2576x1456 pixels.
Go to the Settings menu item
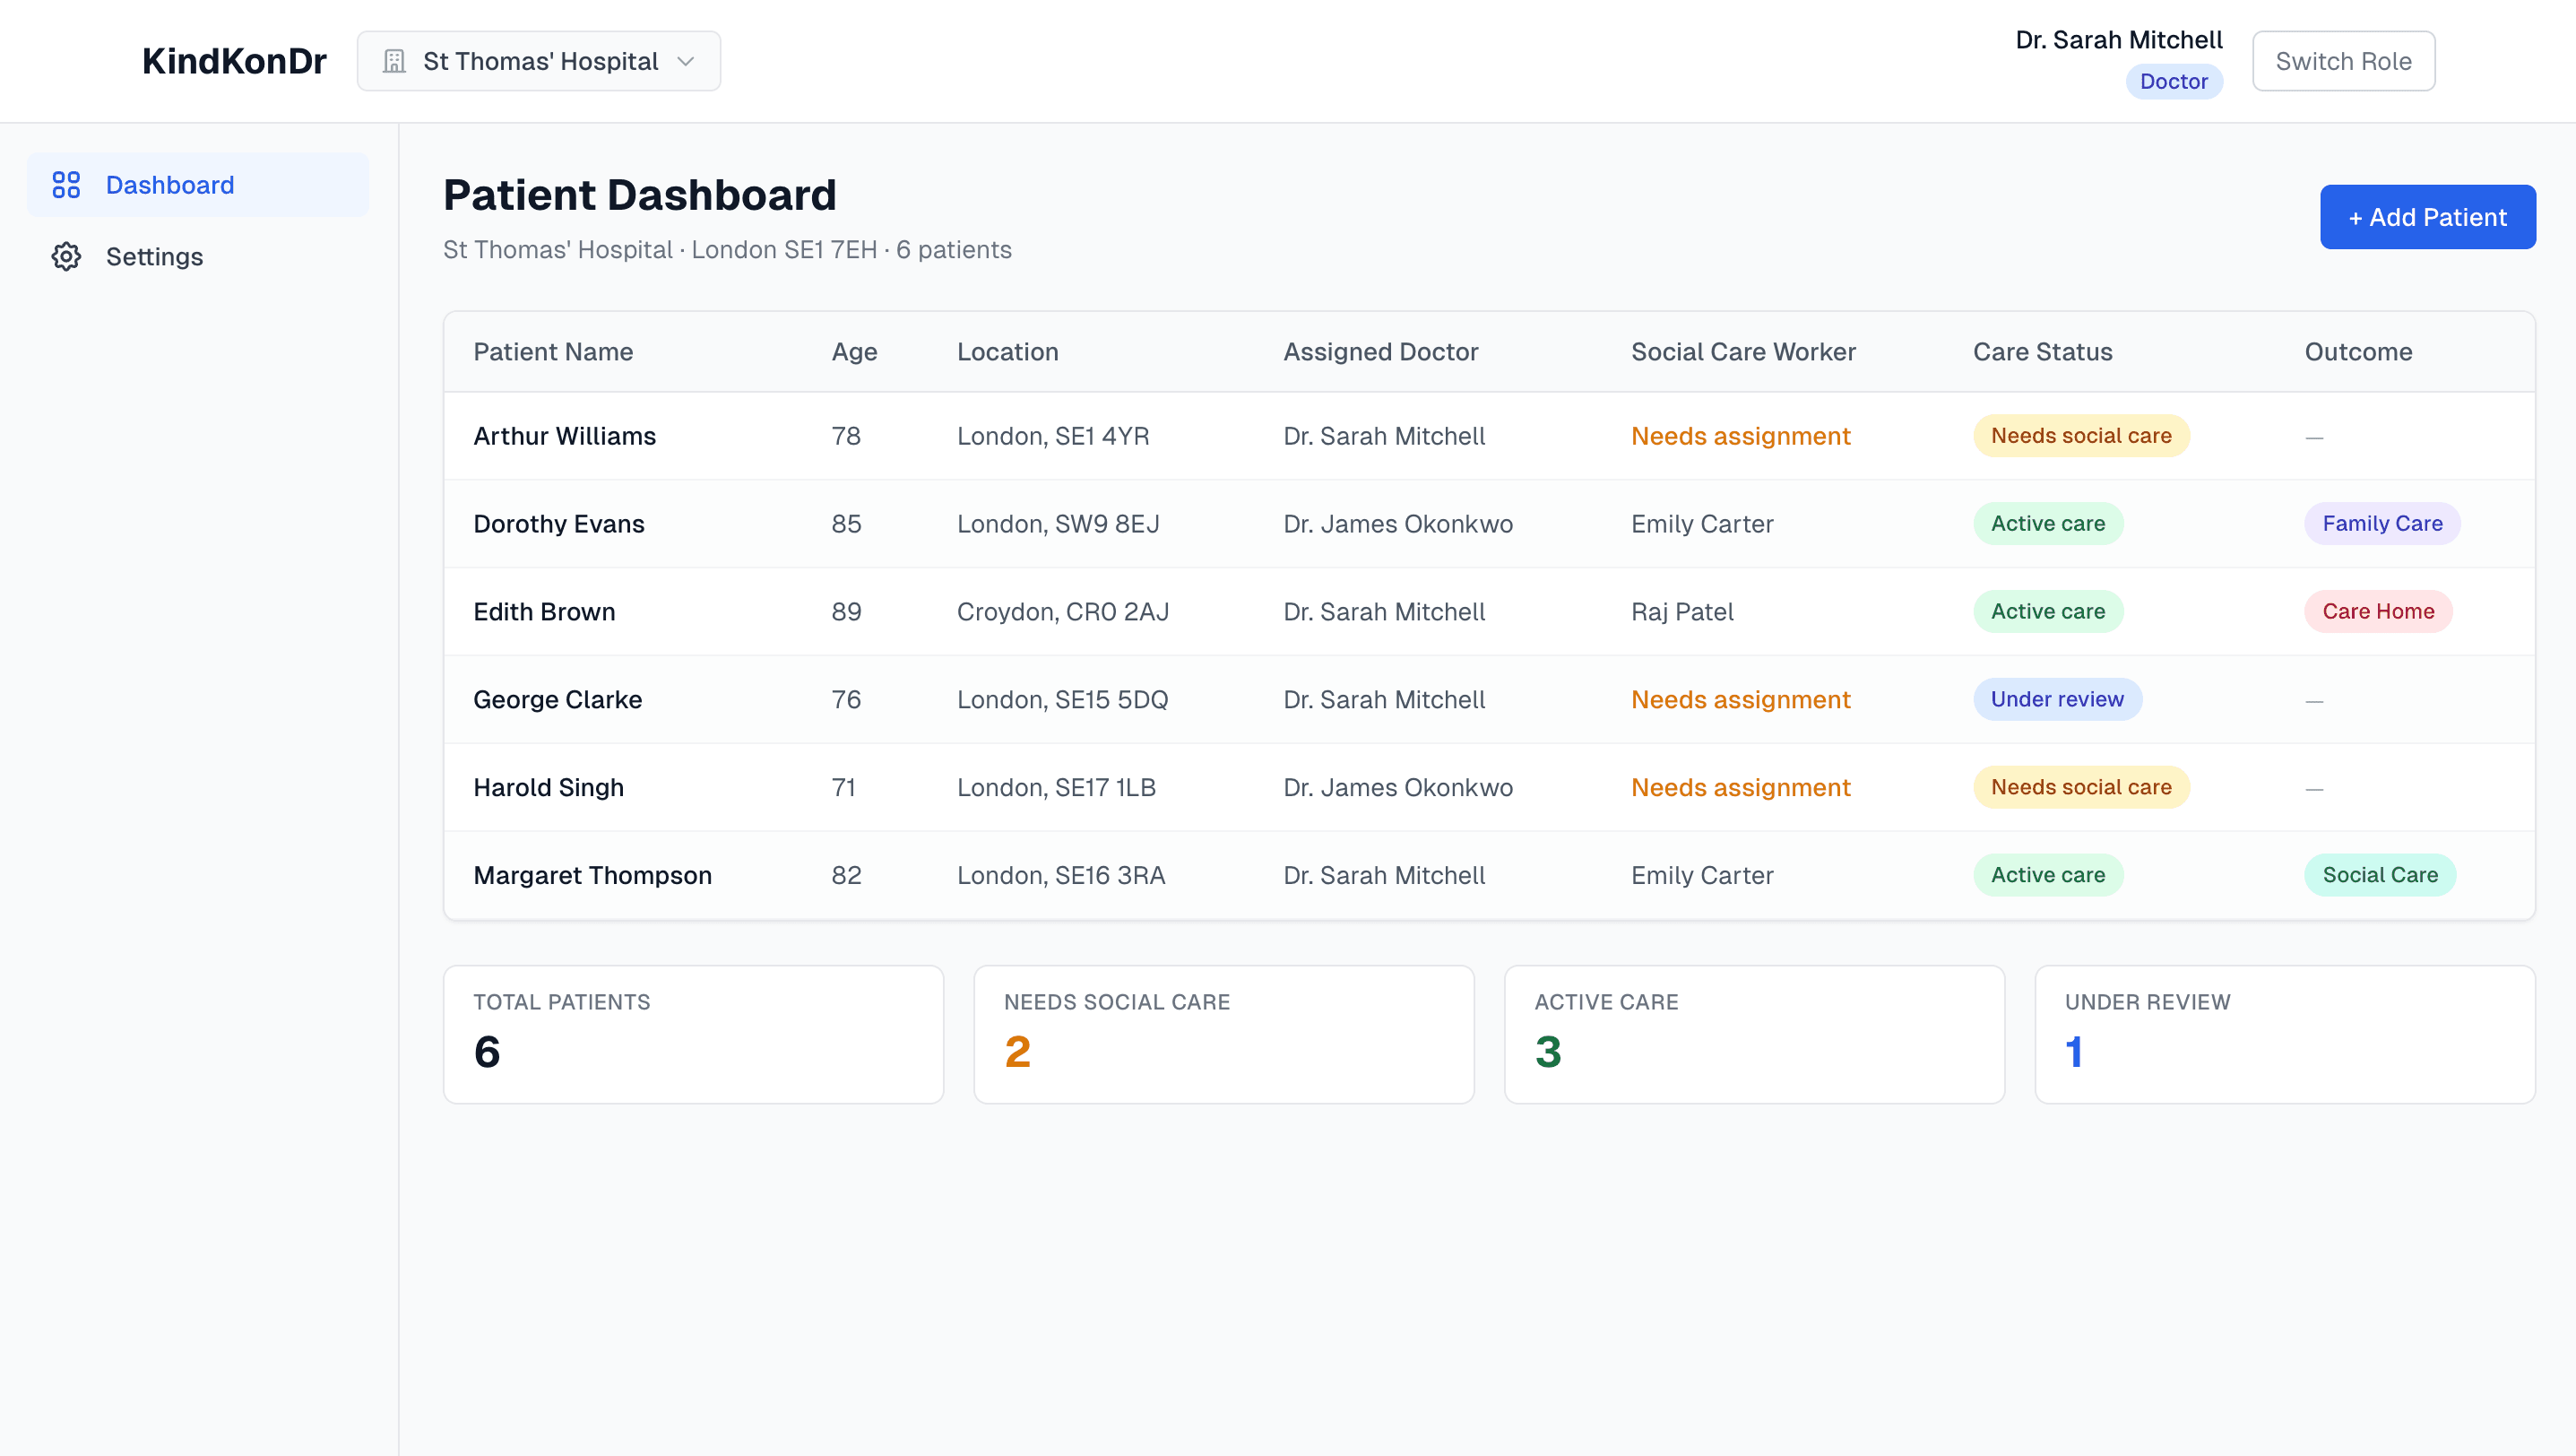pos(154,257)
